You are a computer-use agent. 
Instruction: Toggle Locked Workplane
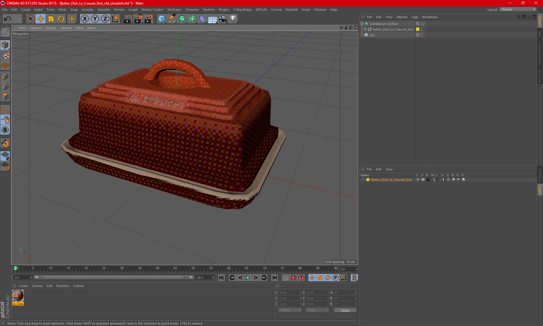(x=5, y=156)
